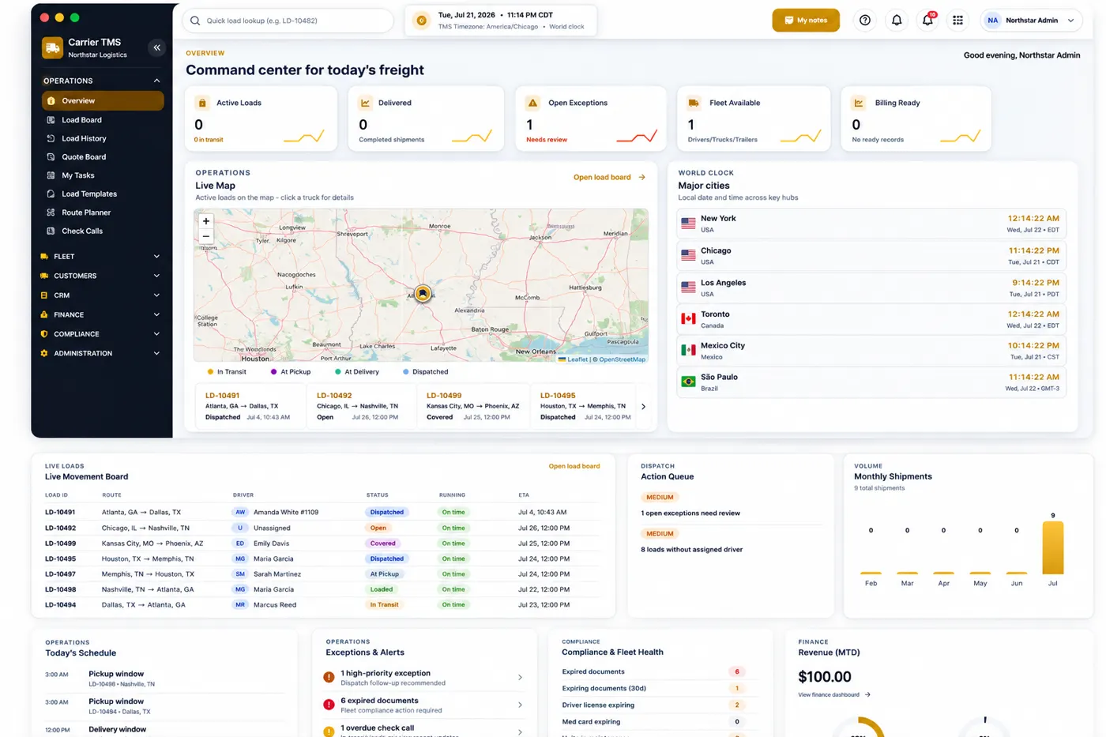Click the Carrier TMS truck logo
The width and height of the screenshot is (1106, 737).
(52, 47)
